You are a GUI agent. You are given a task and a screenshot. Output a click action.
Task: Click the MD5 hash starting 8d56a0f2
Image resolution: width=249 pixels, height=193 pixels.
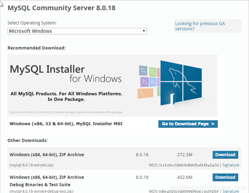coord(189,191)
